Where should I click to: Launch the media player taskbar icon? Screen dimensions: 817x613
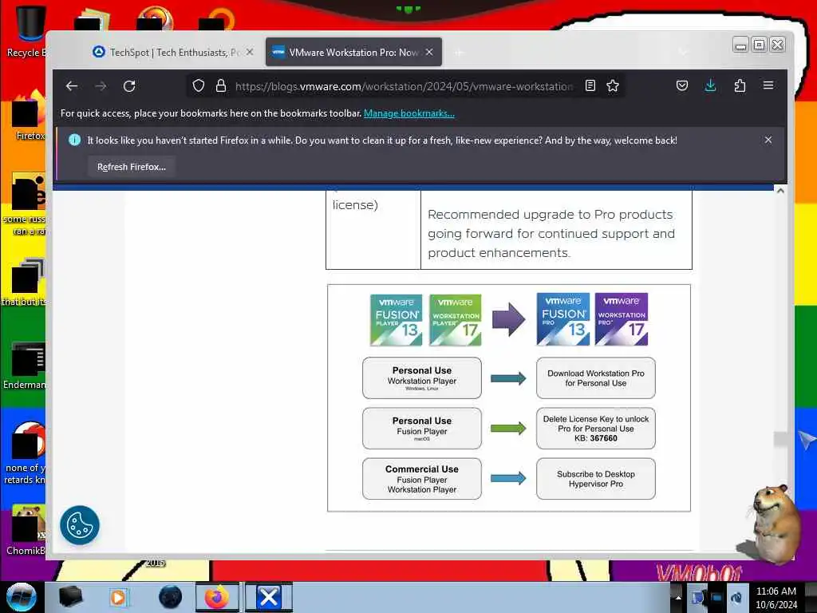[x=118, y=597]
